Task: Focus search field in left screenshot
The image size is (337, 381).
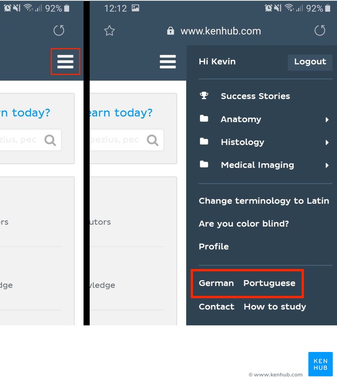Action: 30,140
